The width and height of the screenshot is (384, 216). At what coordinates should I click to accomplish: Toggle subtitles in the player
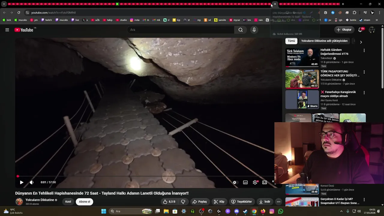(245, 182)
